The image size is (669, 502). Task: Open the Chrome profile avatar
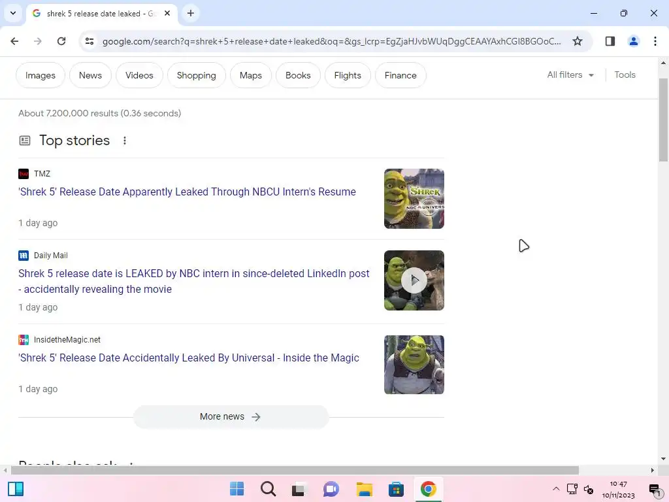coord(634,41)
